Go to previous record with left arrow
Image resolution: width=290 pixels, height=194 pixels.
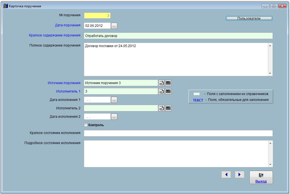(x=226, y=174)
